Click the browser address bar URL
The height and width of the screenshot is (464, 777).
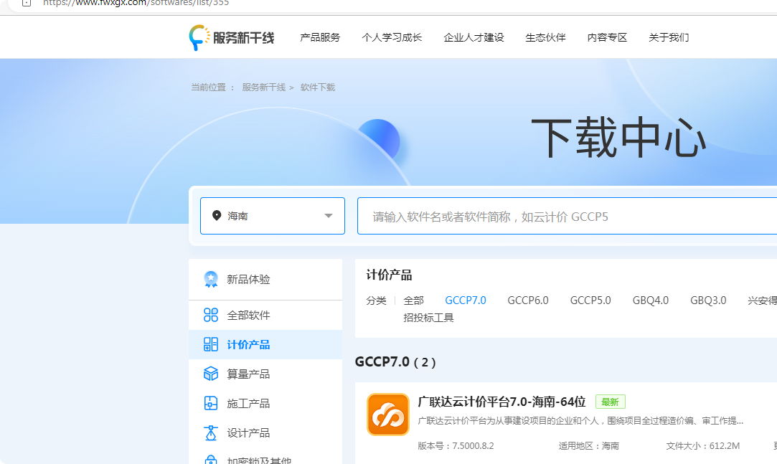pyautogui.click(x=136, y=3)
